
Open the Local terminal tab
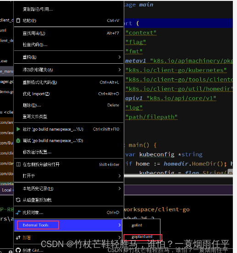tap(6, 190)
